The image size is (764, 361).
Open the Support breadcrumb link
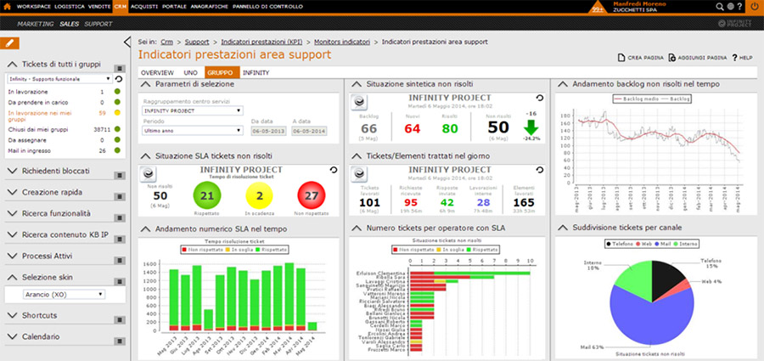[197, 41]
